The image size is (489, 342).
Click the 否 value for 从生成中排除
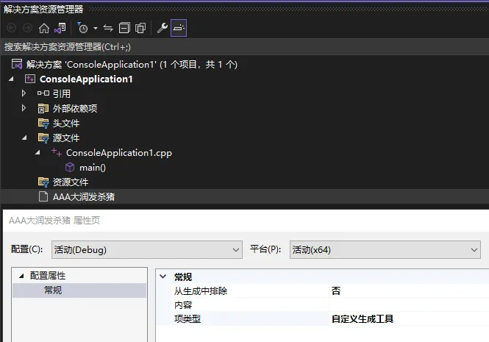[336, 291]
